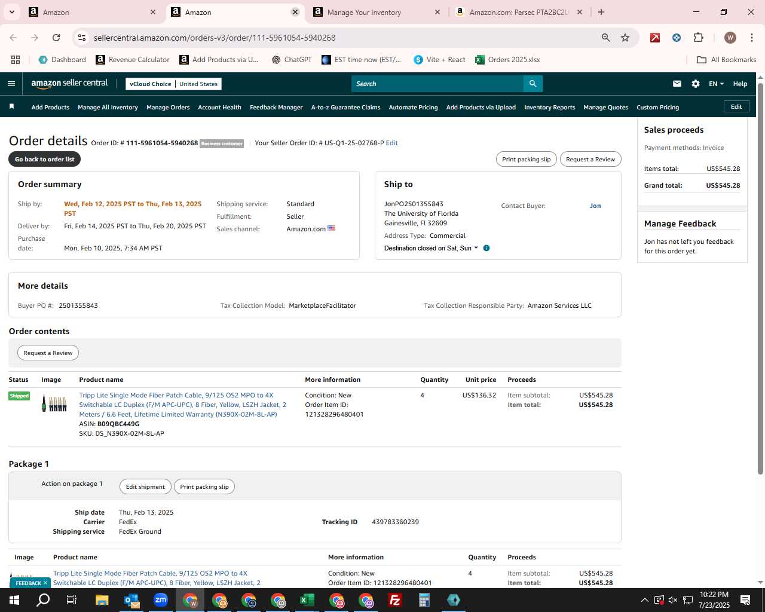Open Outlook from the taskbar
This screenshot has height=612, width=765.
click(x=131, y=600)
